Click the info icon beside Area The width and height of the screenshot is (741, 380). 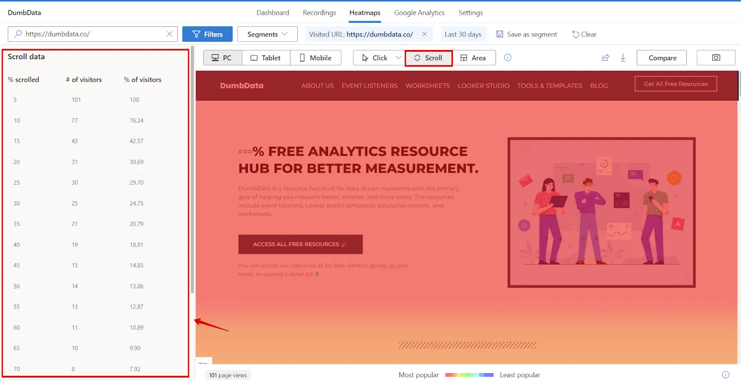coord(508,57)
